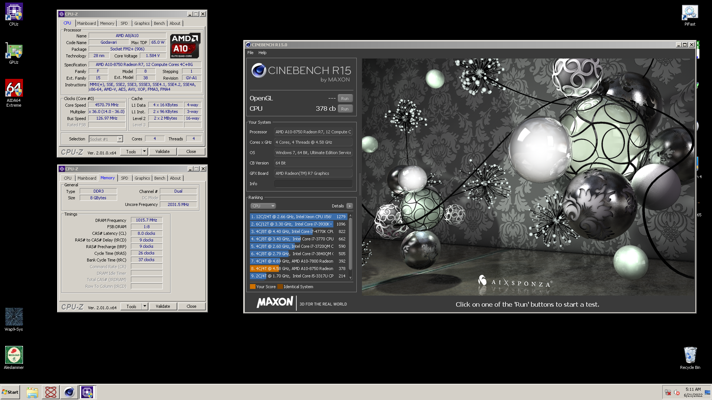Screen dimensions: 712x400
Task: Click the Processor name field in Cinebench
Action: (x=313, y=132)
